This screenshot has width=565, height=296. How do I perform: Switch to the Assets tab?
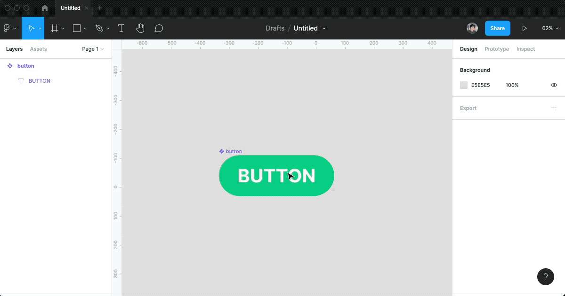click(x=38, y=49)
